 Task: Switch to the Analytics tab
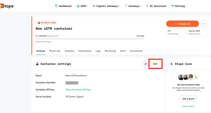coord(69,51)
